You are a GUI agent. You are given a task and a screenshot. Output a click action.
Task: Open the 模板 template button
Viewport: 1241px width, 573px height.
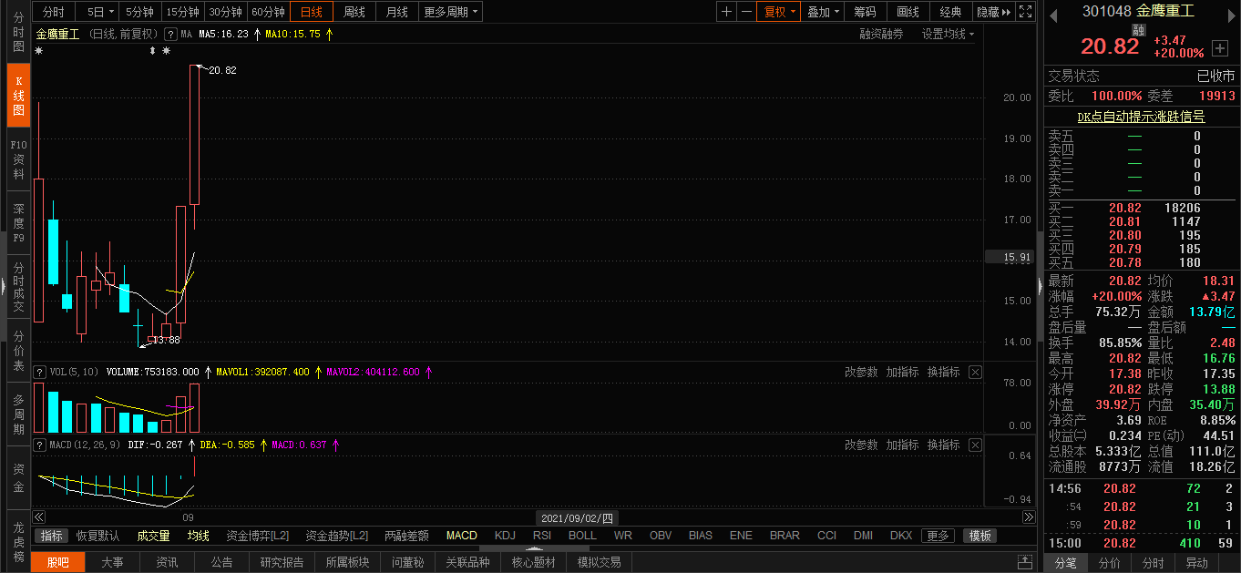(979, 536)
